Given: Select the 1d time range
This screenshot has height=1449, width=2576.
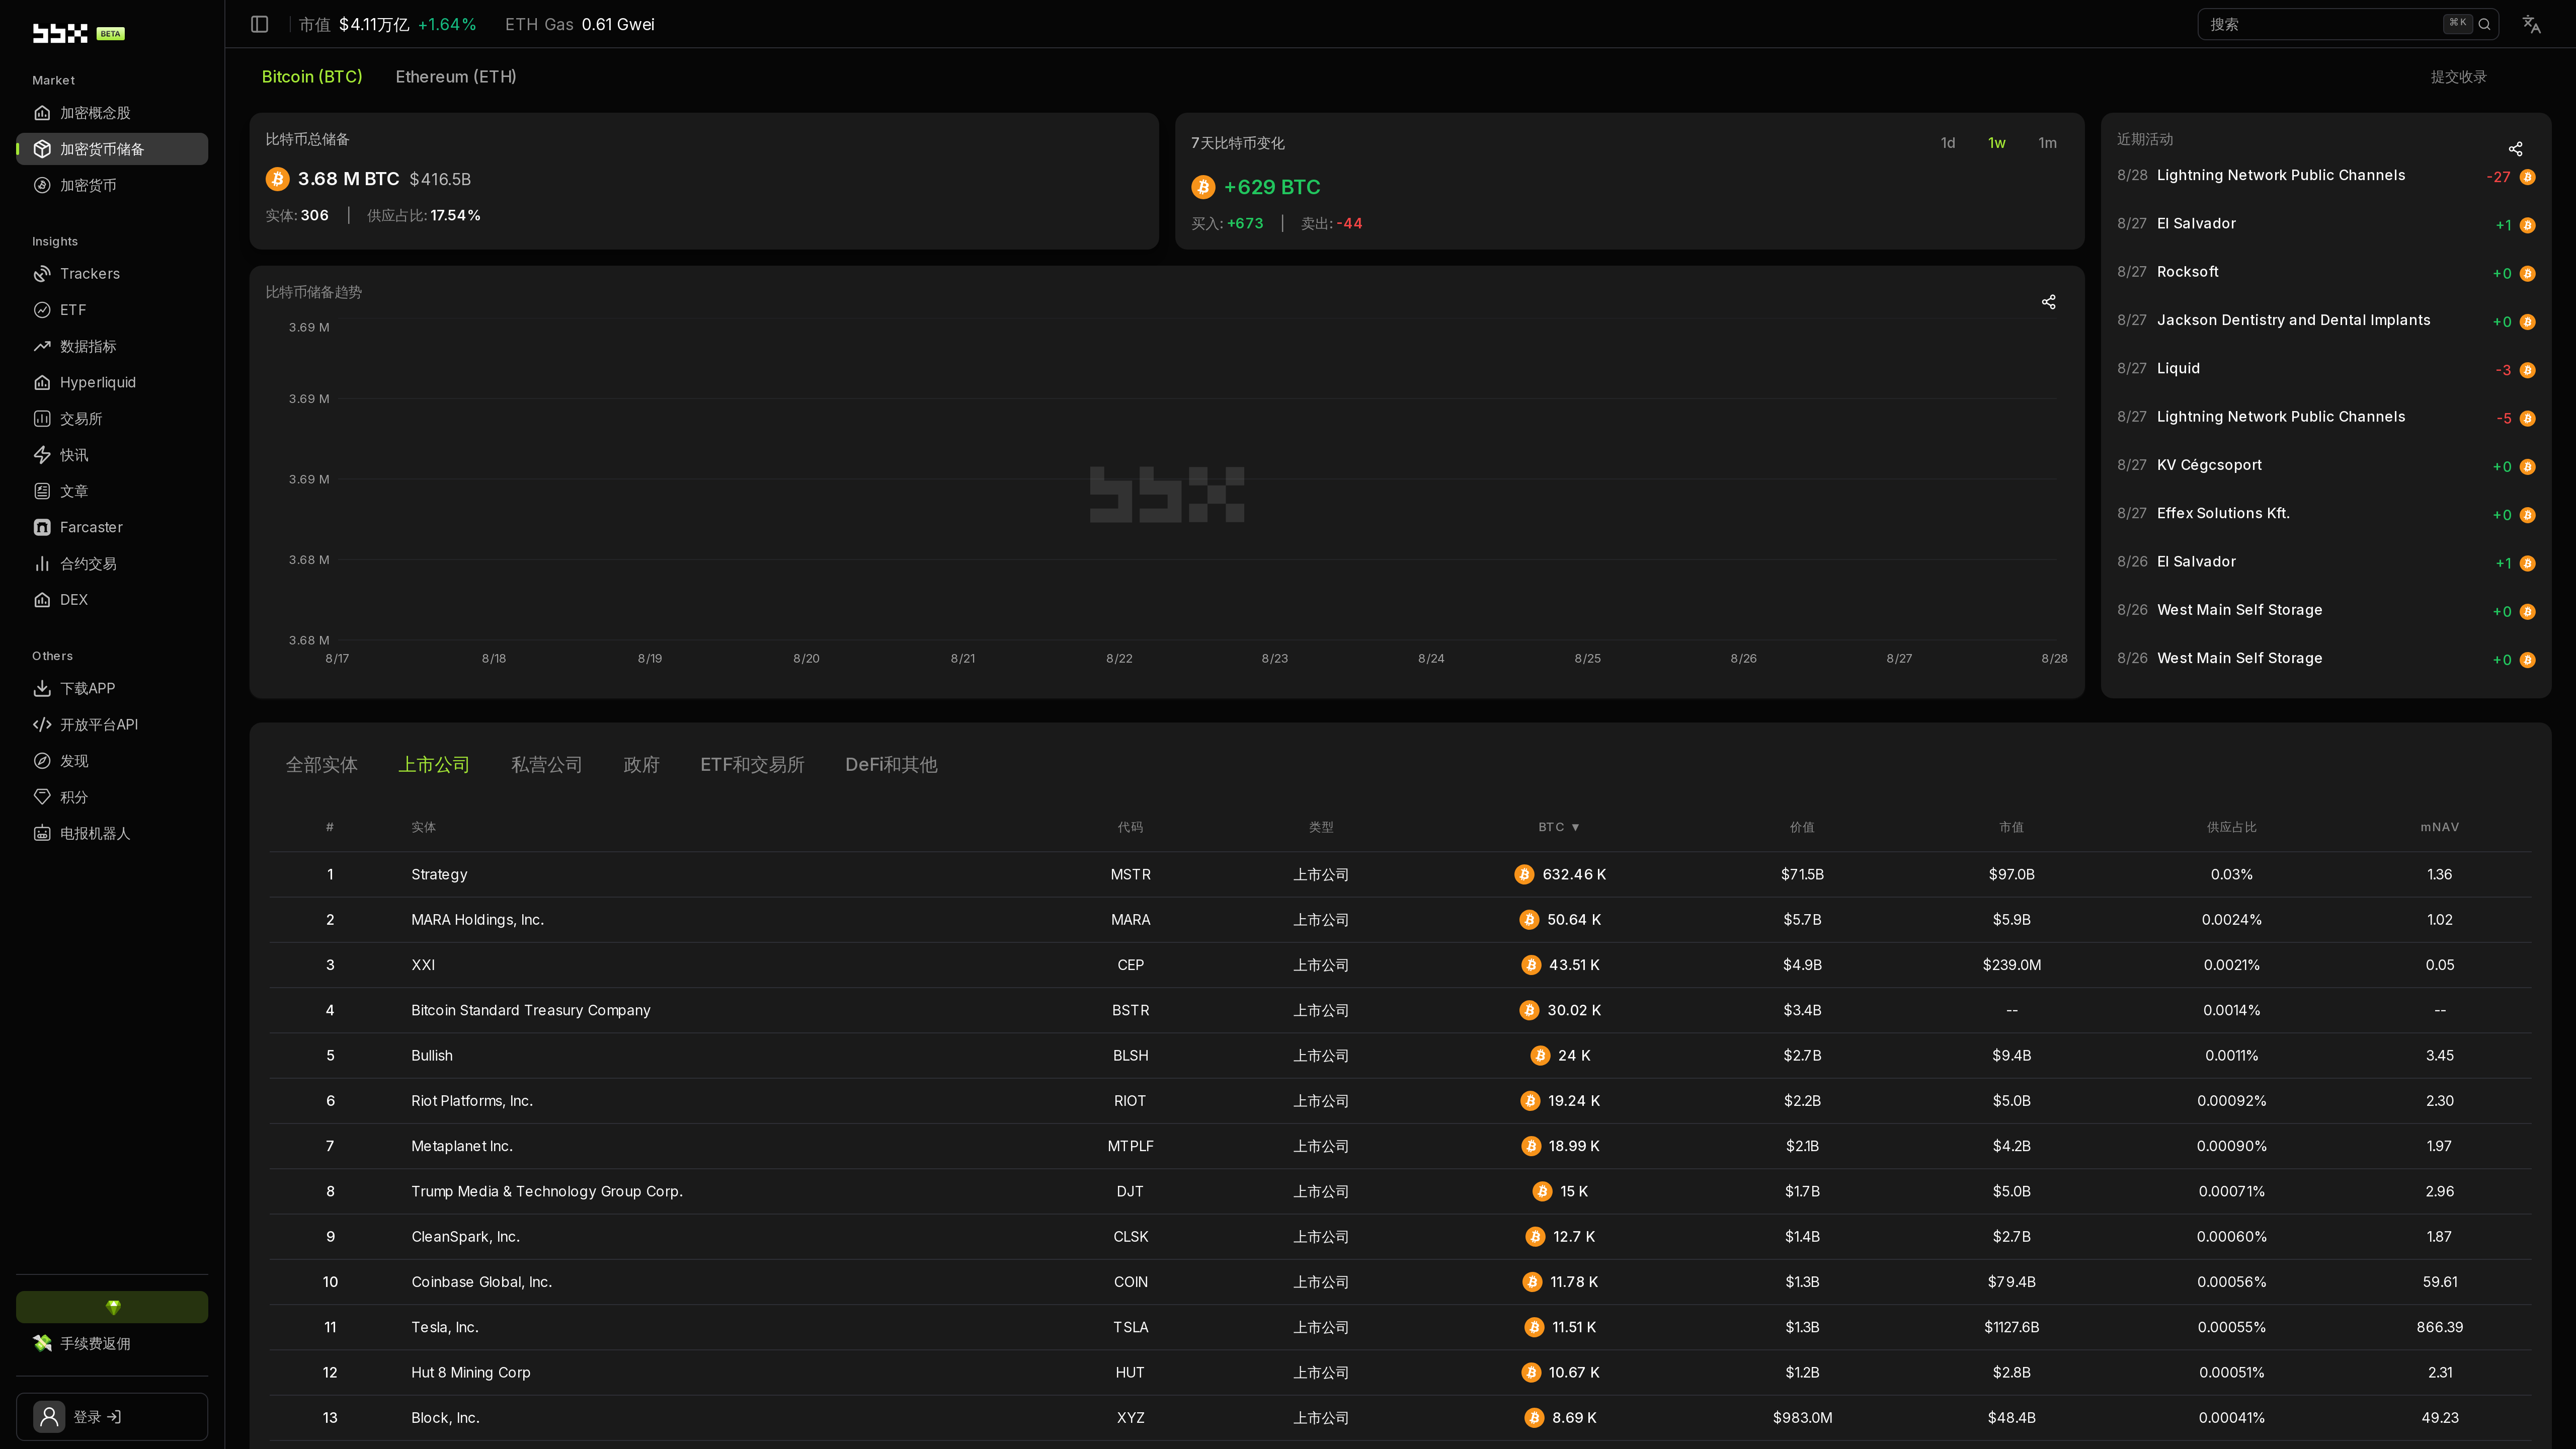Looking at the screenshot, I should tap(1948, 143).
